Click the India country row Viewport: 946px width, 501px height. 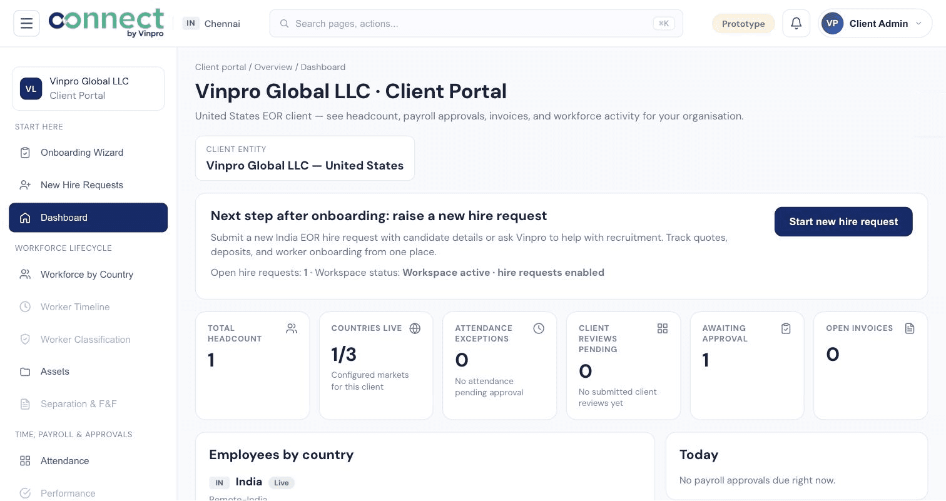425,488
